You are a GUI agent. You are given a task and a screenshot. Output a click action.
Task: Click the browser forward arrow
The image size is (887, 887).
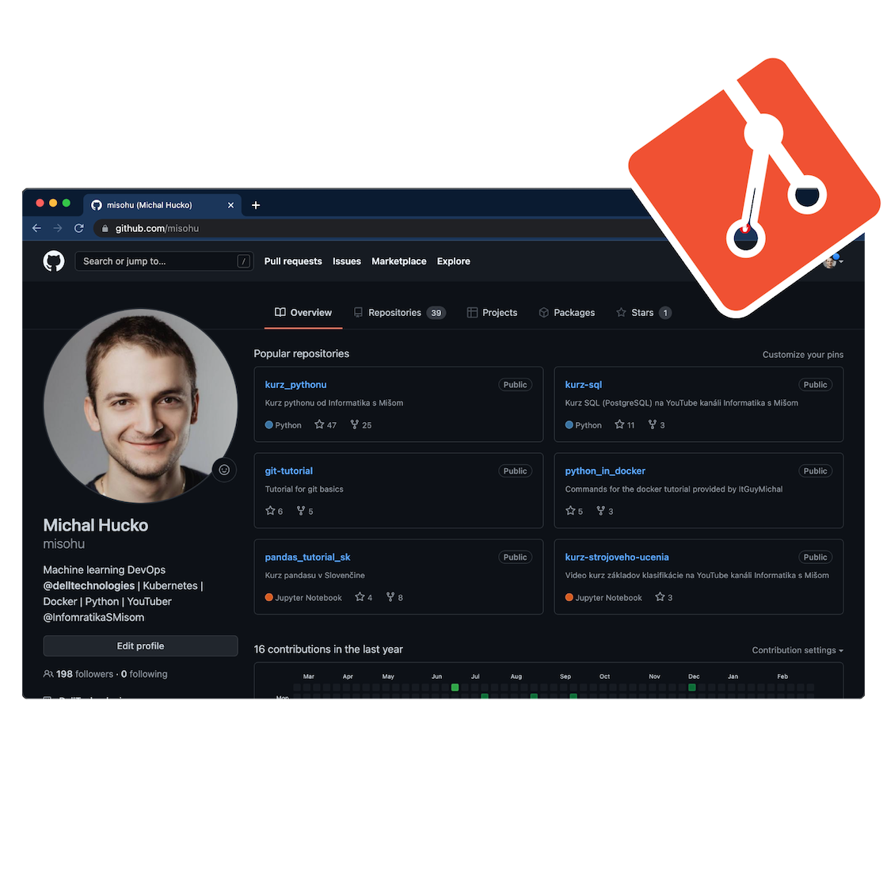(x=58, y=228)
